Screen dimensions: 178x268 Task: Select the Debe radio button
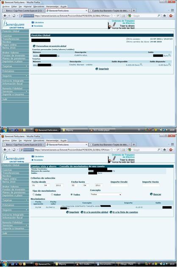[33, 195]
